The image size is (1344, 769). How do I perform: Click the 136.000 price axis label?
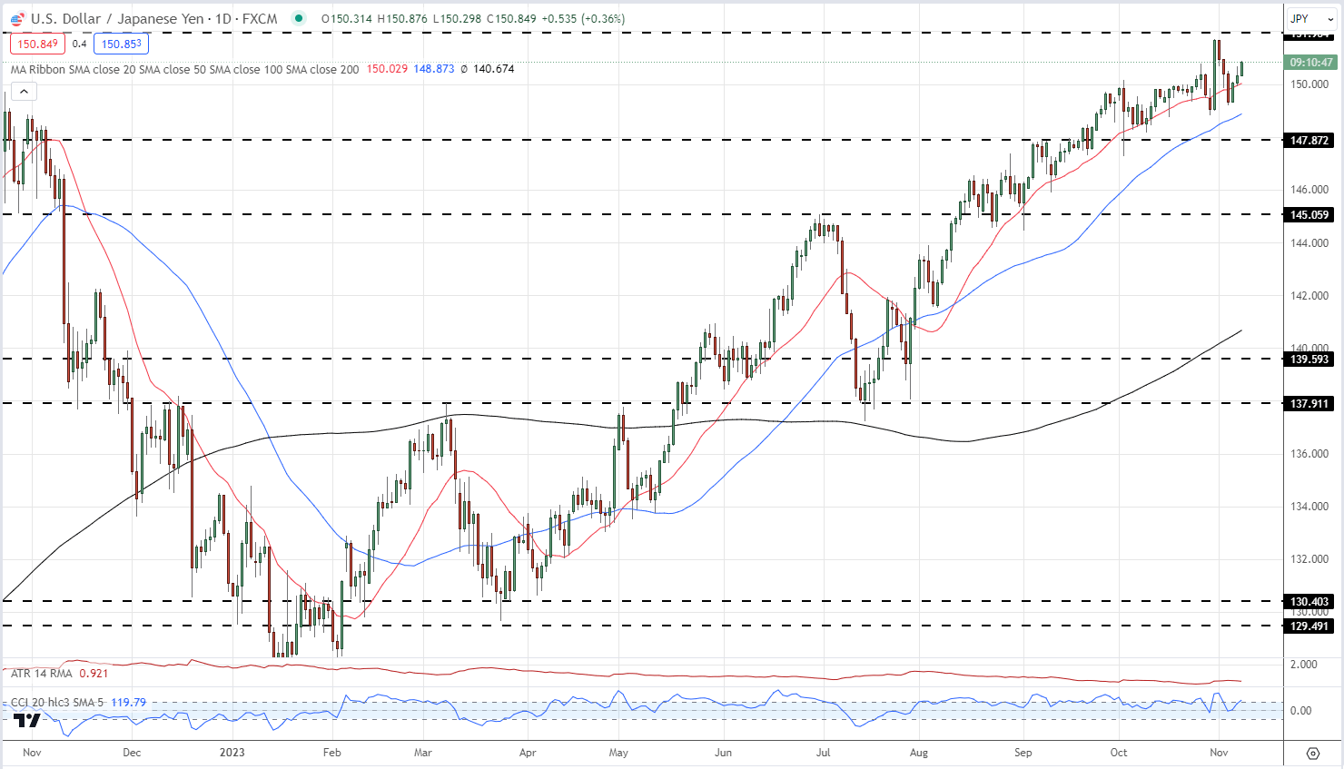1309,454
